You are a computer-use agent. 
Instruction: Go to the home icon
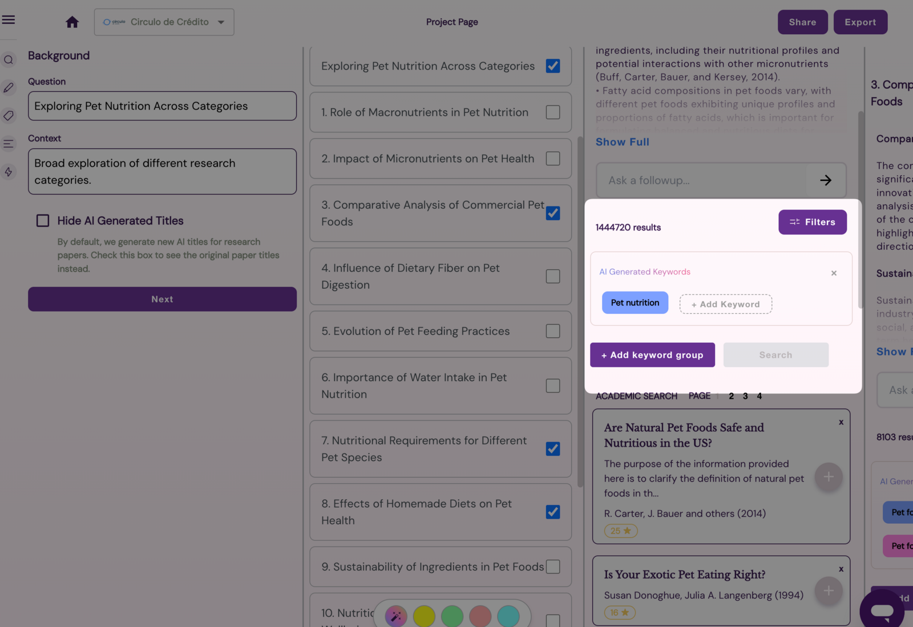tap(72, 22)
